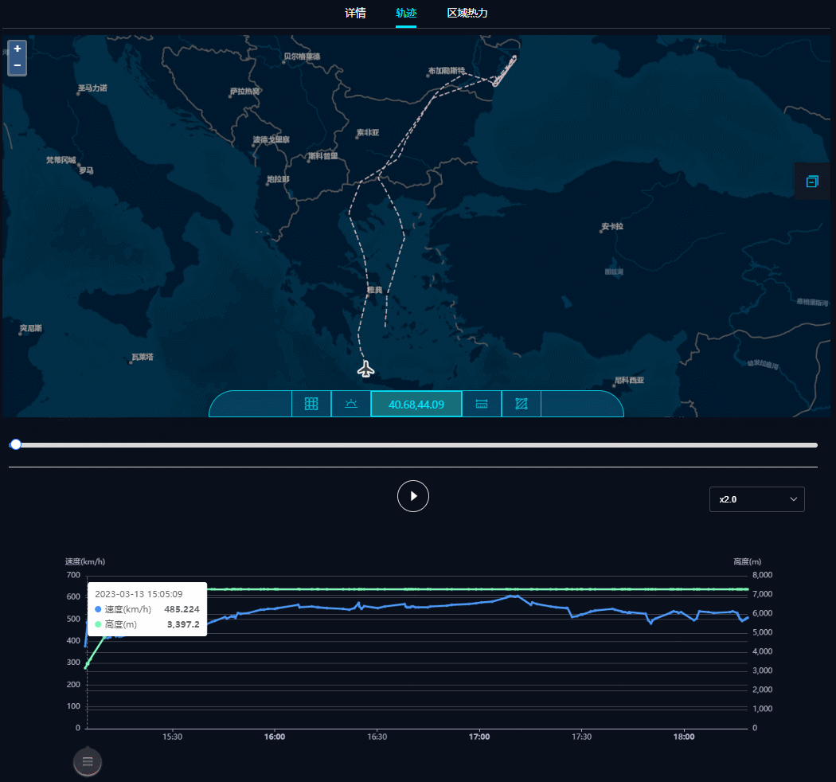The image size is (836, 782).
Task: Click the 40.68,44.09 coordinate display
Action: point(416,404)
